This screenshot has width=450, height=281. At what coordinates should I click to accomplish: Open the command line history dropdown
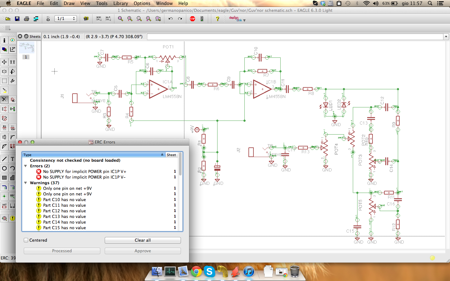coord(446,37)
